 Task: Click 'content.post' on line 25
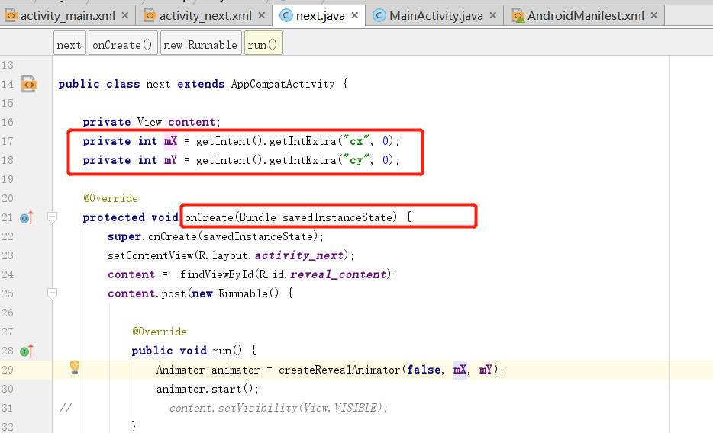coord(147,293)
